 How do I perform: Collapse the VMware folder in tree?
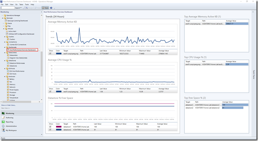(4, 29)
